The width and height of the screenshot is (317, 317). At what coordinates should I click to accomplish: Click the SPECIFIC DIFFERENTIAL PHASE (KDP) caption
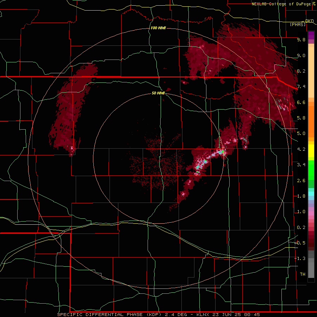click(x=109, y=315)
